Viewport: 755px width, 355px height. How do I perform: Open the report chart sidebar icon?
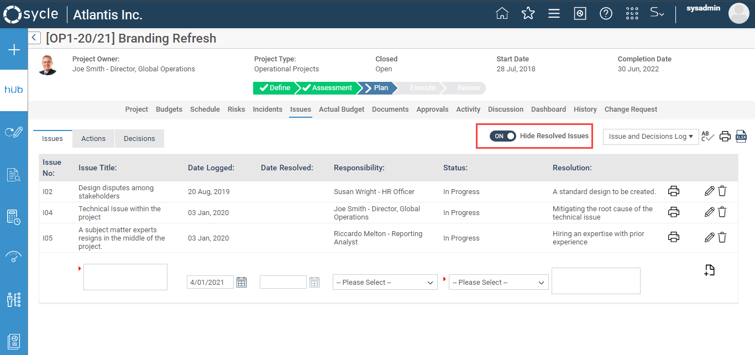[14, 341]
